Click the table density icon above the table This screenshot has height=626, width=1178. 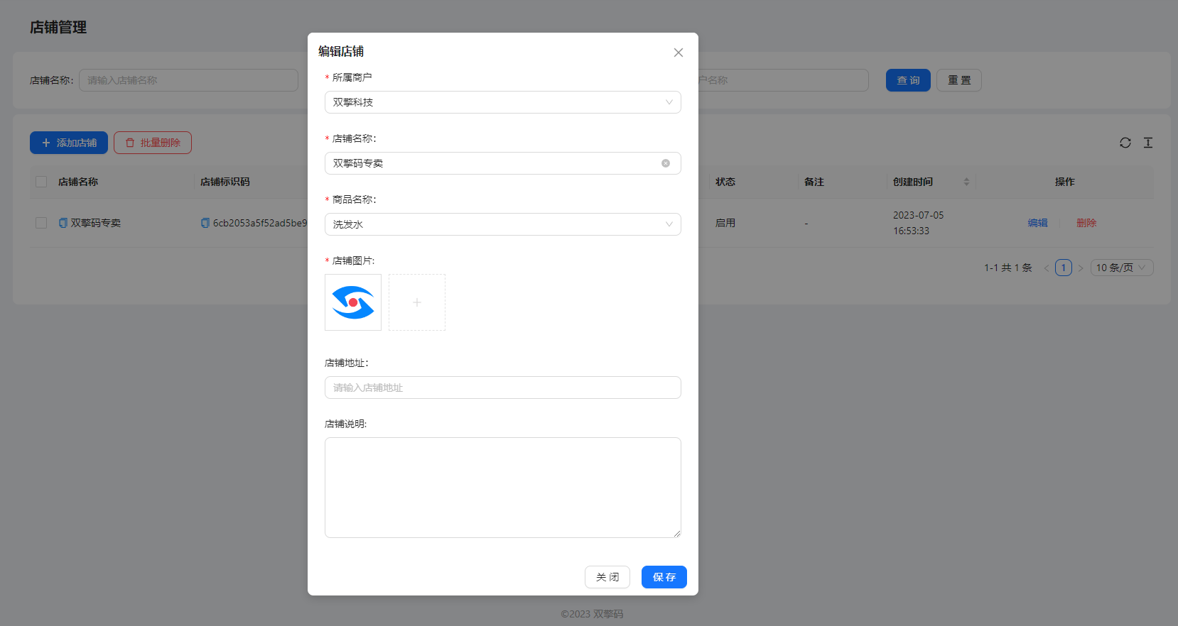pyautogui.click(x=1148, y=143)
